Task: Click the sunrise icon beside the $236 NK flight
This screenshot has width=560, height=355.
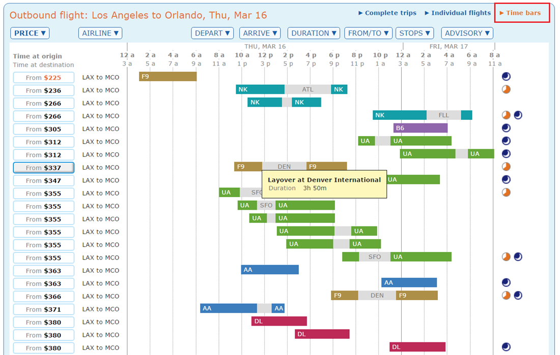Action: pyautogui.click(x=507, y=89)
